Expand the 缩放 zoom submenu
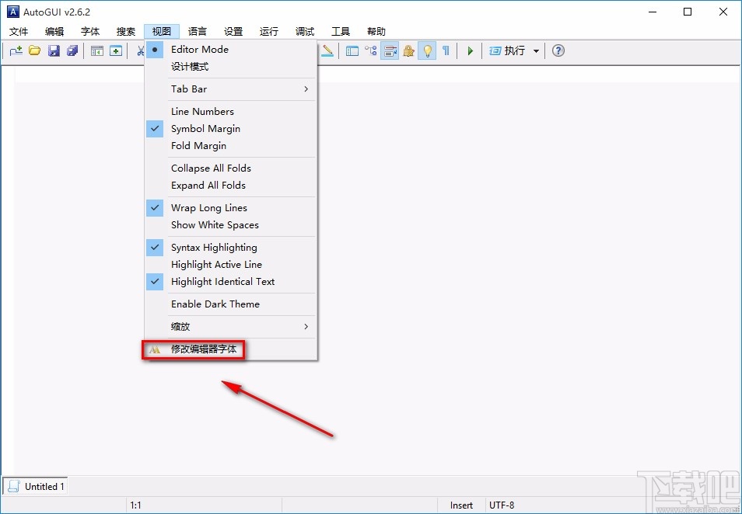 [x=231, y=326]
